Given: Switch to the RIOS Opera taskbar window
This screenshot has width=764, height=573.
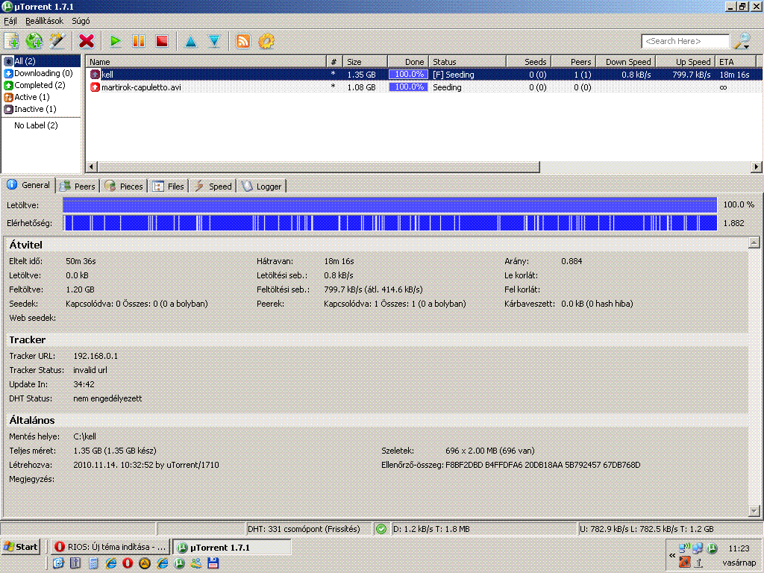Looking at the screenshot, I should click(110, 547).
